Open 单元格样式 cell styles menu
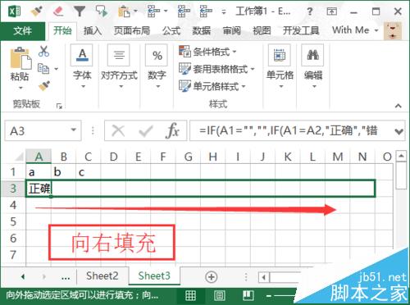 pos(212,86)
